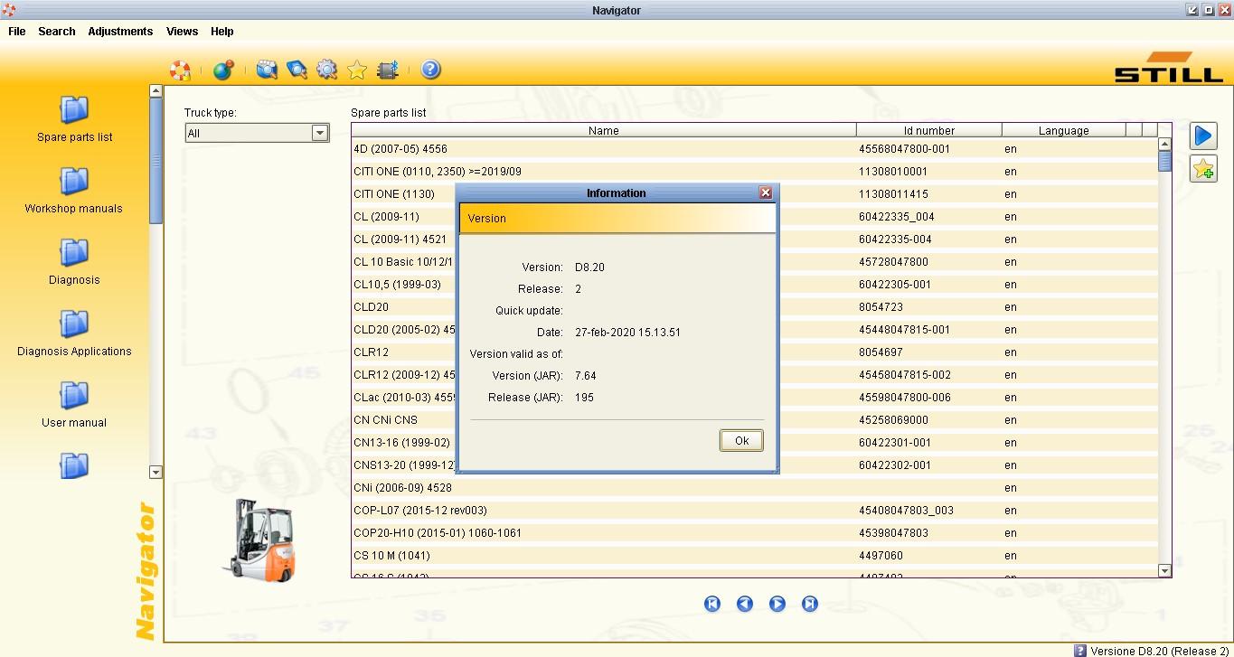The width and height of the screenshot is (1234, 657).
Task: Click the Bluetooth device connection icon
Action: (388, 70)
